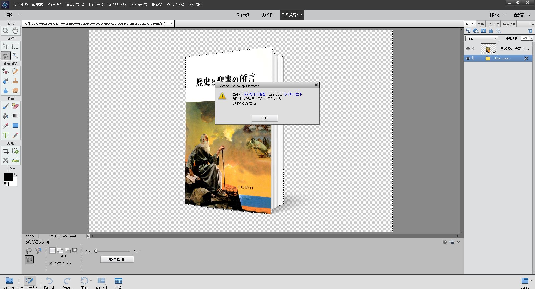Add a layer mask in Layers panel
Screen dimensions: 535x289
[483, 31]
